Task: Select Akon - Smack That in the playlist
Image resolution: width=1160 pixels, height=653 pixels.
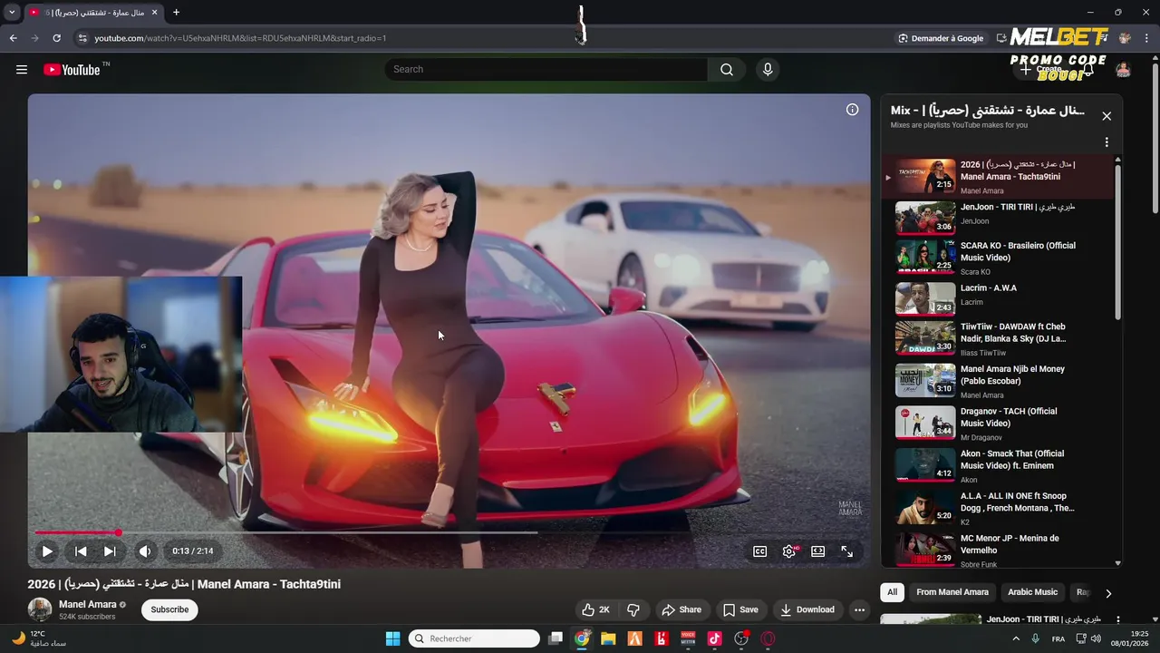Action: [997, 465]
